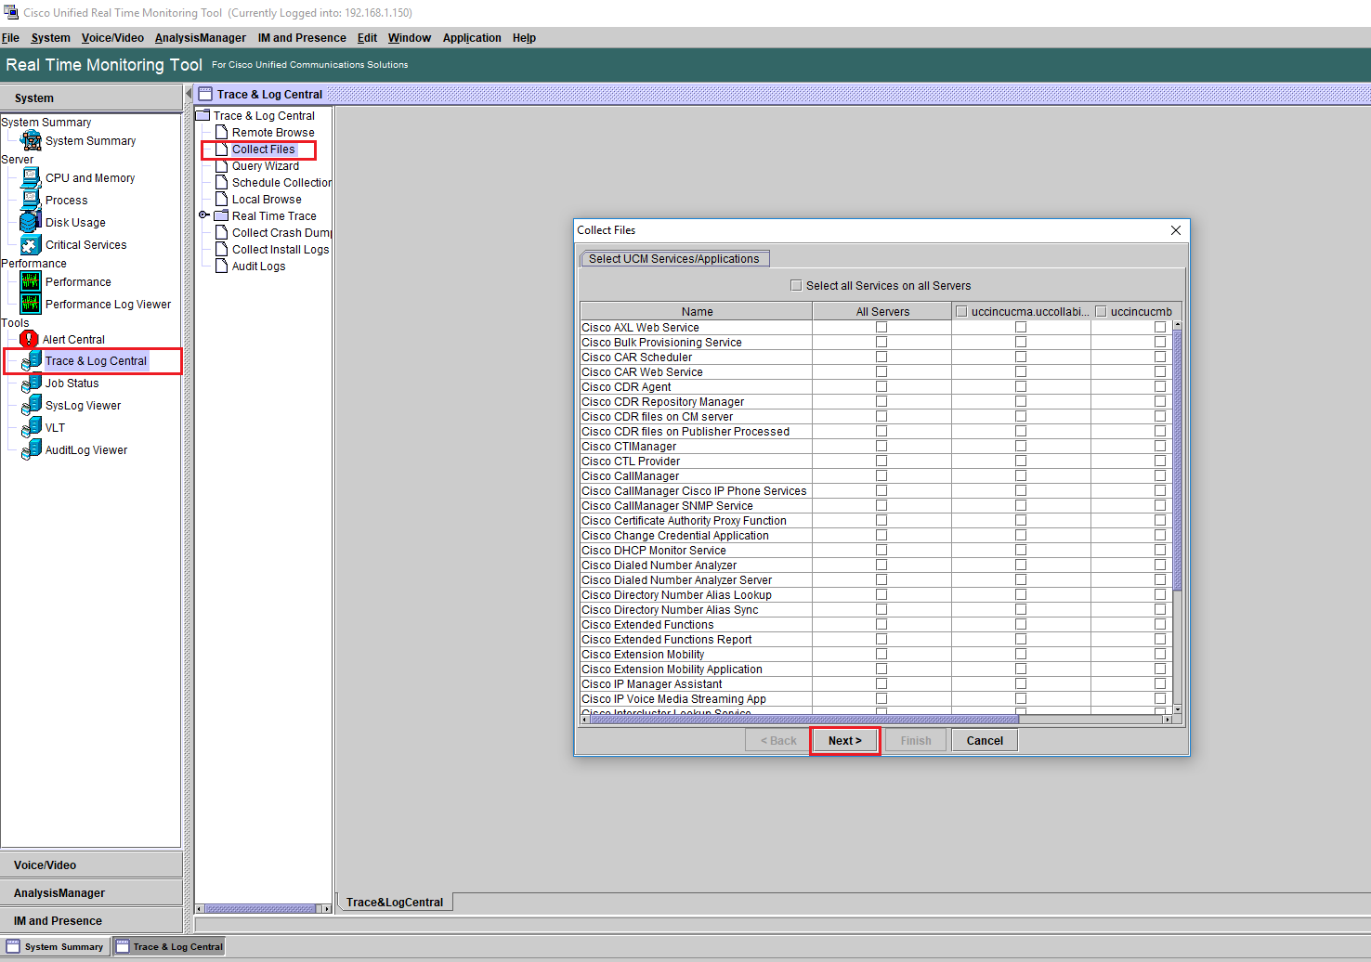
Task: Click the Next > button
Action: 845,740
